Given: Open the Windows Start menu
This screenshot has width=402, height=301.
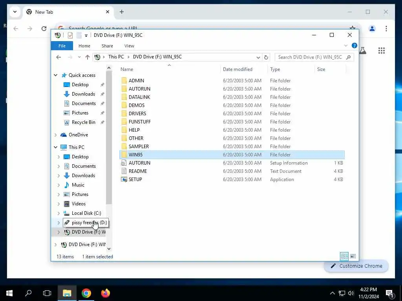Looking at the screenshot, I should tap(9, 293).
